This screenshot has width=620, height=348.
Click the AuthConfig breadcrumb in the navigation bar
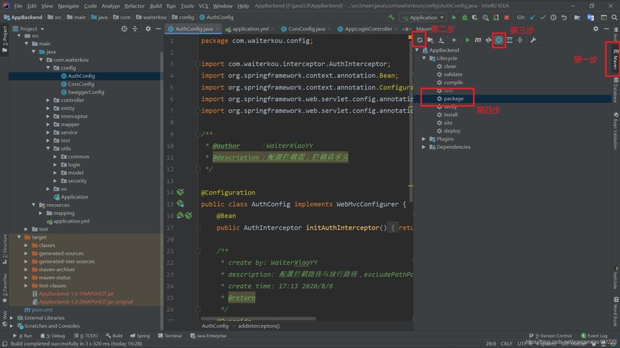(x=216, y=17)
